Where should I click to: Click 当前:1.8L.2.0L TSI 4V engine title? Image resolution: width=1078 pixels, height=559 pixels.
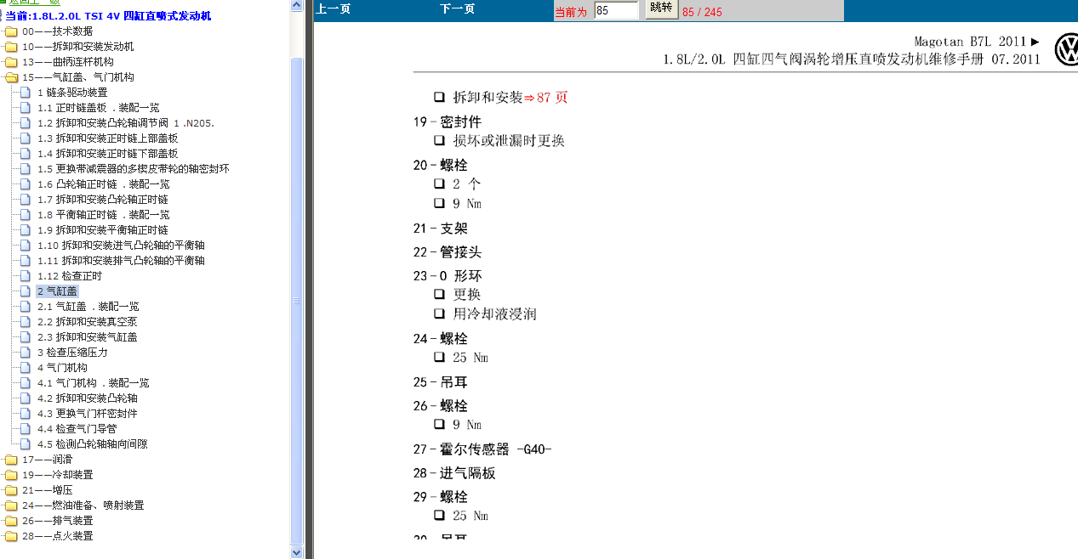tap(109, 16)
